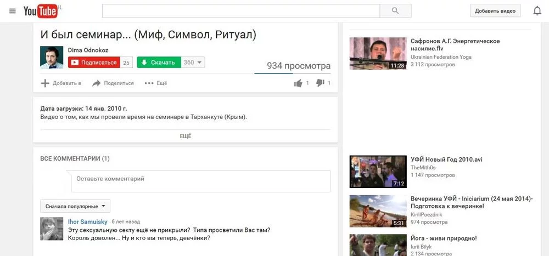Click the plus icon beside Добавить в

pos(45,83)
